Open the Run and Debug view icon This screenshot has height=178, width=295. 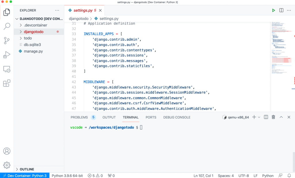coord(7,55)
